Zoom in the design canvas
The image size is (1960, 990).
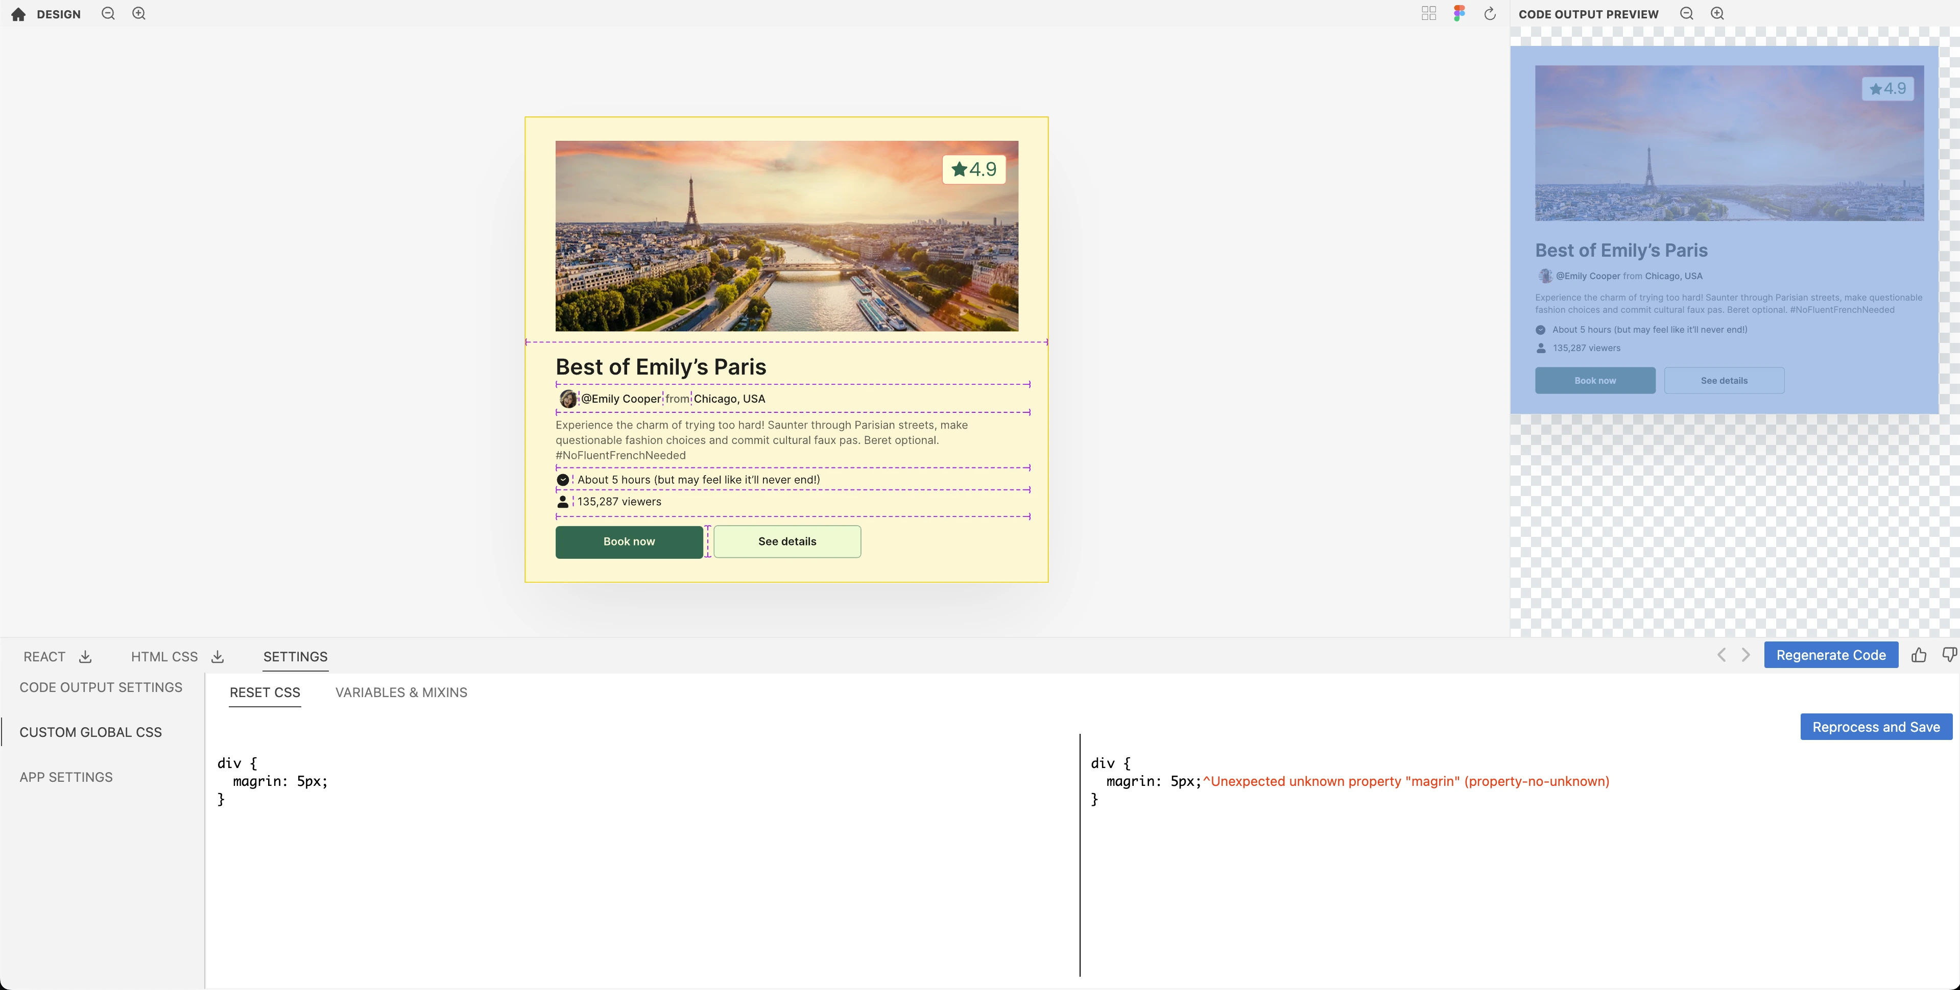pyautogui.click(x=138, y=14)
